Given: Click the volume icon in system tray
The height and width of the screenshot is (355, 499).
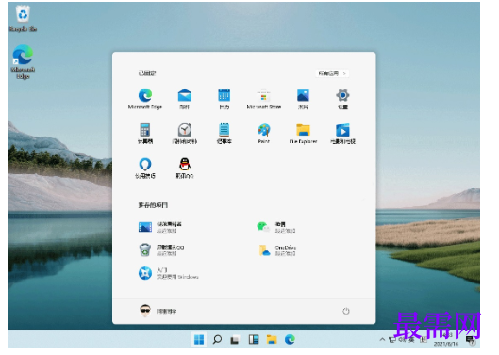Looking at the screenshot, I should coord(402,340).
